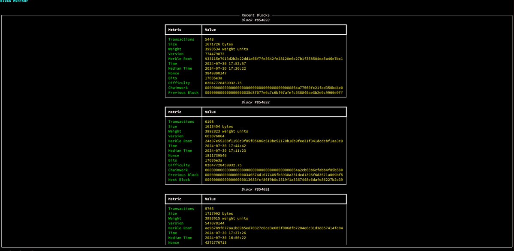Click Bits value in Block #854692
514x251 pixels.
pyautogui.click(x=213, y=160)
